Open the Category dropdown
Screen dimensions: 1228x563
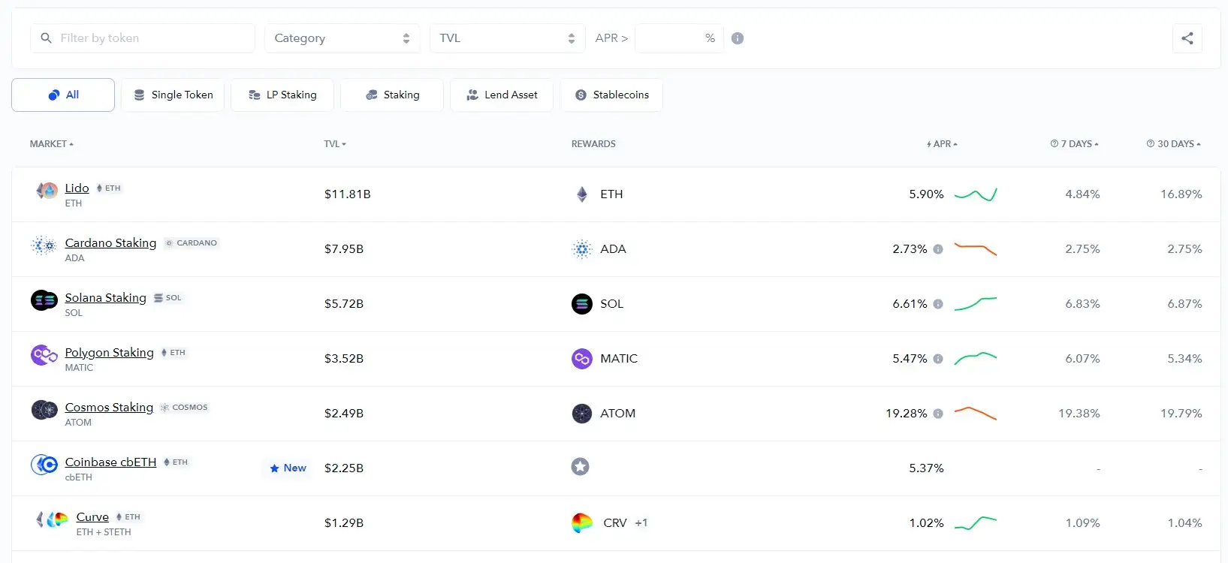coord(342,38)
